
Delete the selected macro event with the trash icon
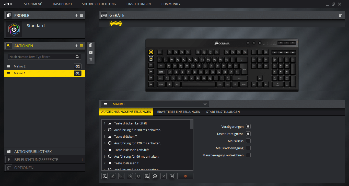coord(172,176)
